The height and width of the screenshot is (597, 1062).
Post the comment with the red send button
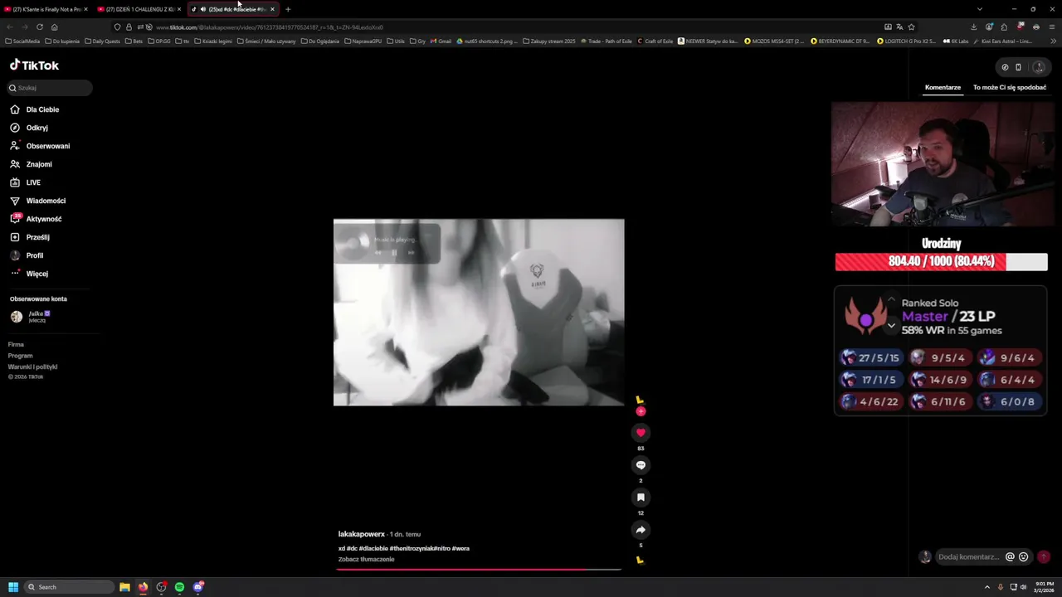tap(1044, 557)
